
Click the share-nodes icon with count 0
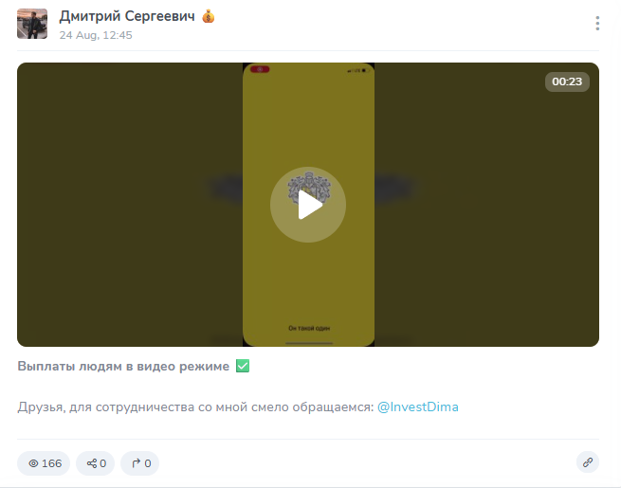92,463
